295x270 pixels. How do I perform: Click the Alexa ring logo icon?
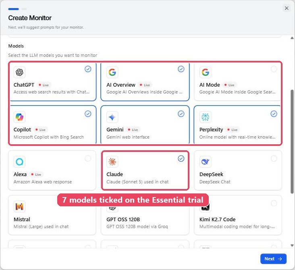point(19,162)
